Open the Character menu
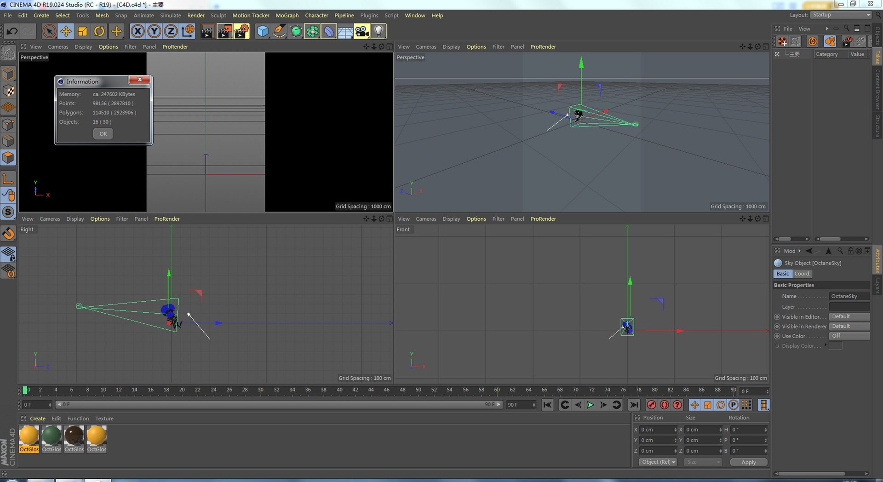 [x=316, y=15]
